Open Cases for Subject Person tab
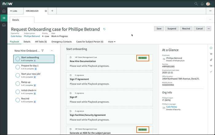This screenshot has height=135, width=215. (x=90, y=42)
